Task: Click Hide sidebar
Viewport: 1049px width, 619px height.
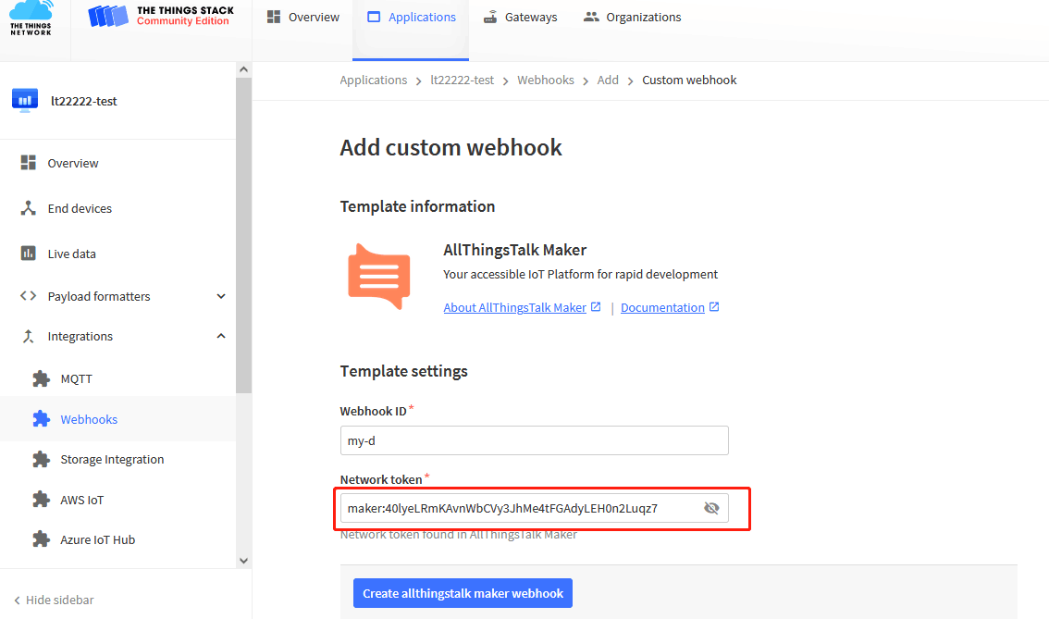Action: click(x=55, y=600)
